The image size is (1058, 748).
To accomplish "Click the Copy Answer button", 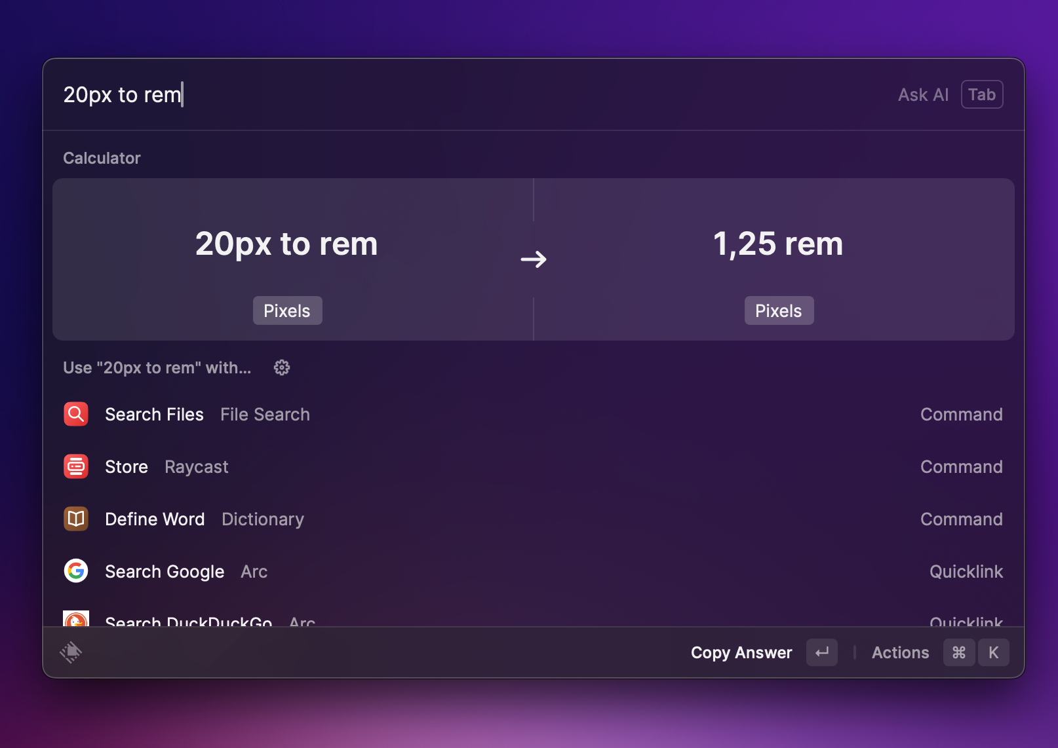I will (741, 652).
